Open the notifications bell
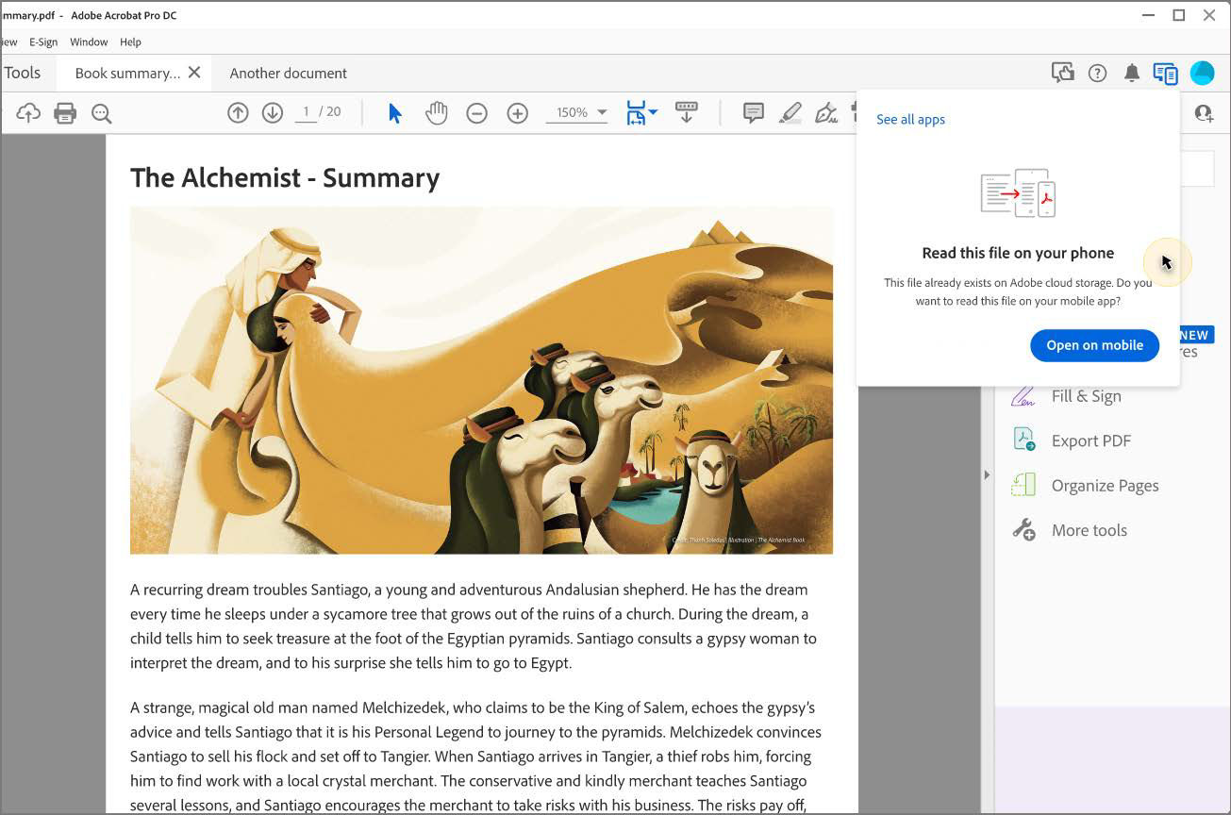 tap(1132, 74)
